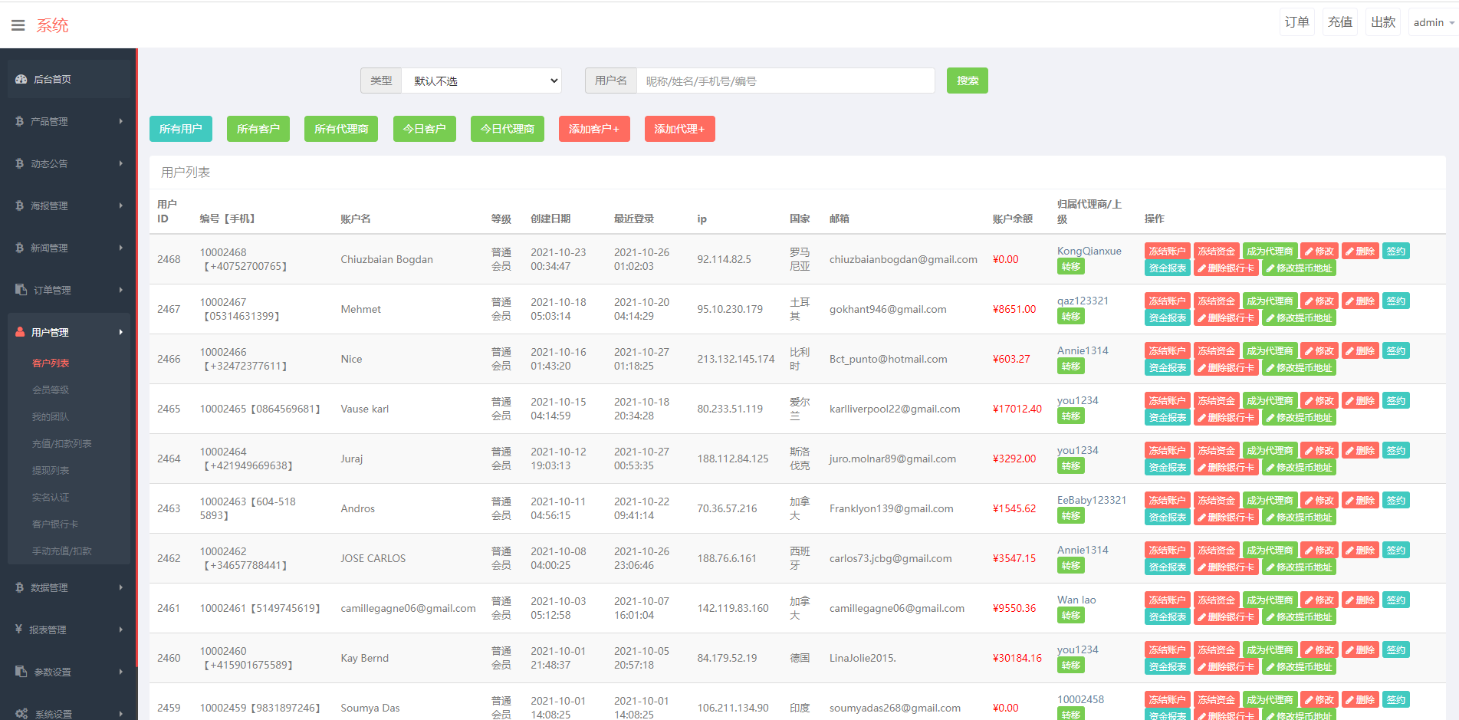Click the 用户名 search input field

(x=785, y=80)
